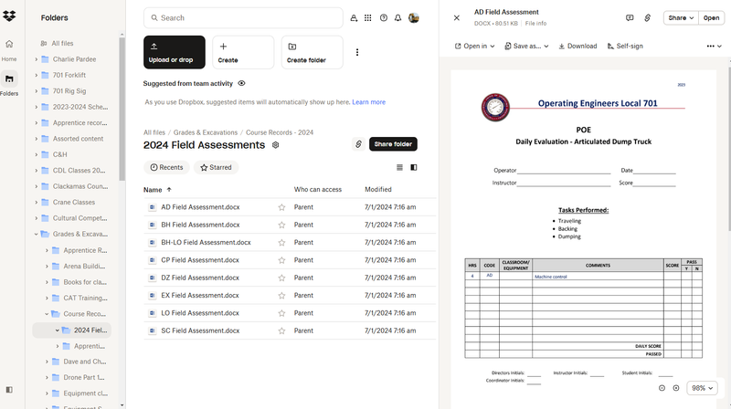Star the EX Field Assessment.docx file

281,296
